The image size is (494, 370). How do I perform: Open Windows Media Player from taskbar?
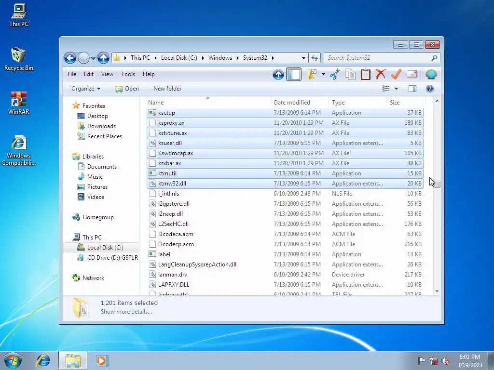coord(102,360)
